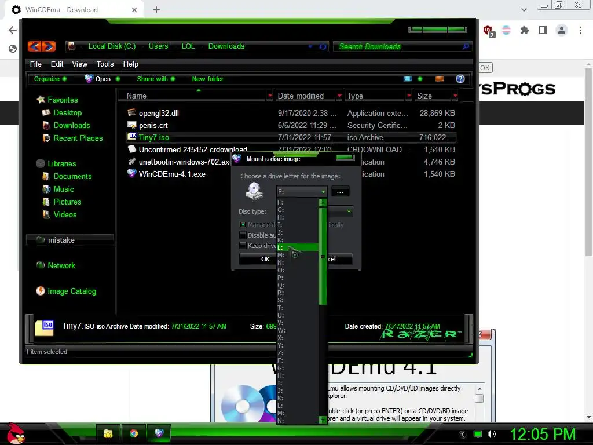Open the drive letter combo box
593x445 pixels.
pyautogui.click(x=301, y=192)
